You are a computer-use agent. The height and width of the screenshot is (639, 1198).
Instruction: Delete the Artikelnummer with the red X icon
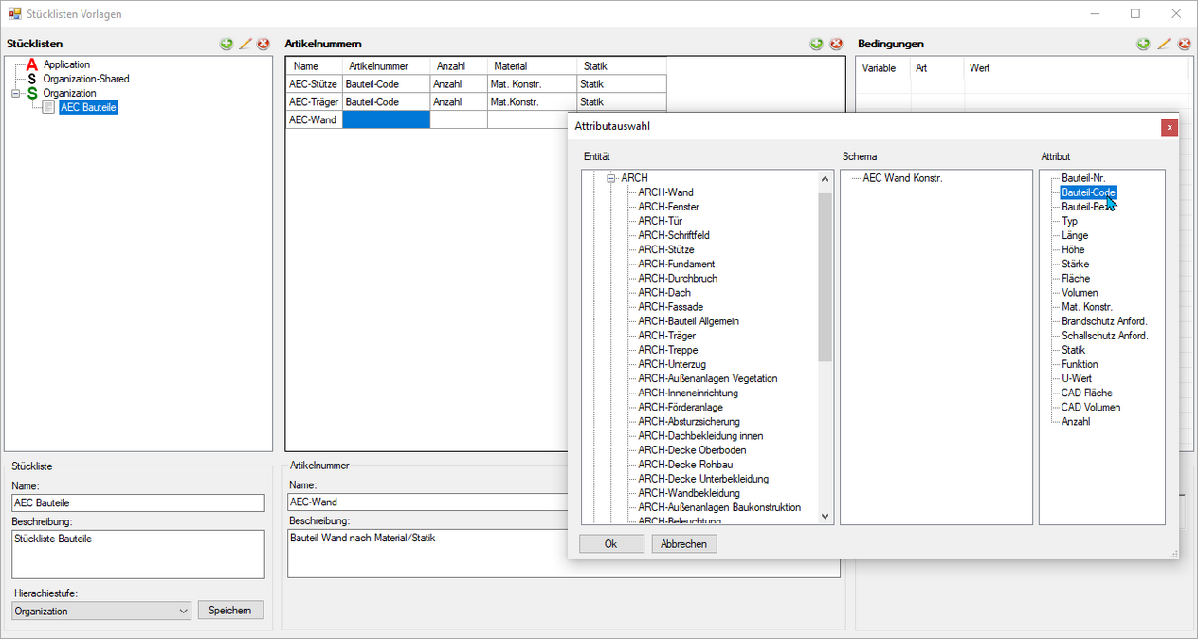point(836,44)
